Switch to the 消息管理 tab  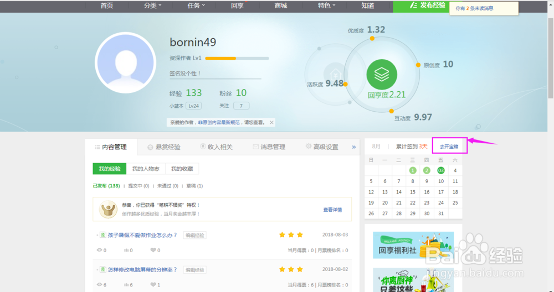tap(269, 147)
